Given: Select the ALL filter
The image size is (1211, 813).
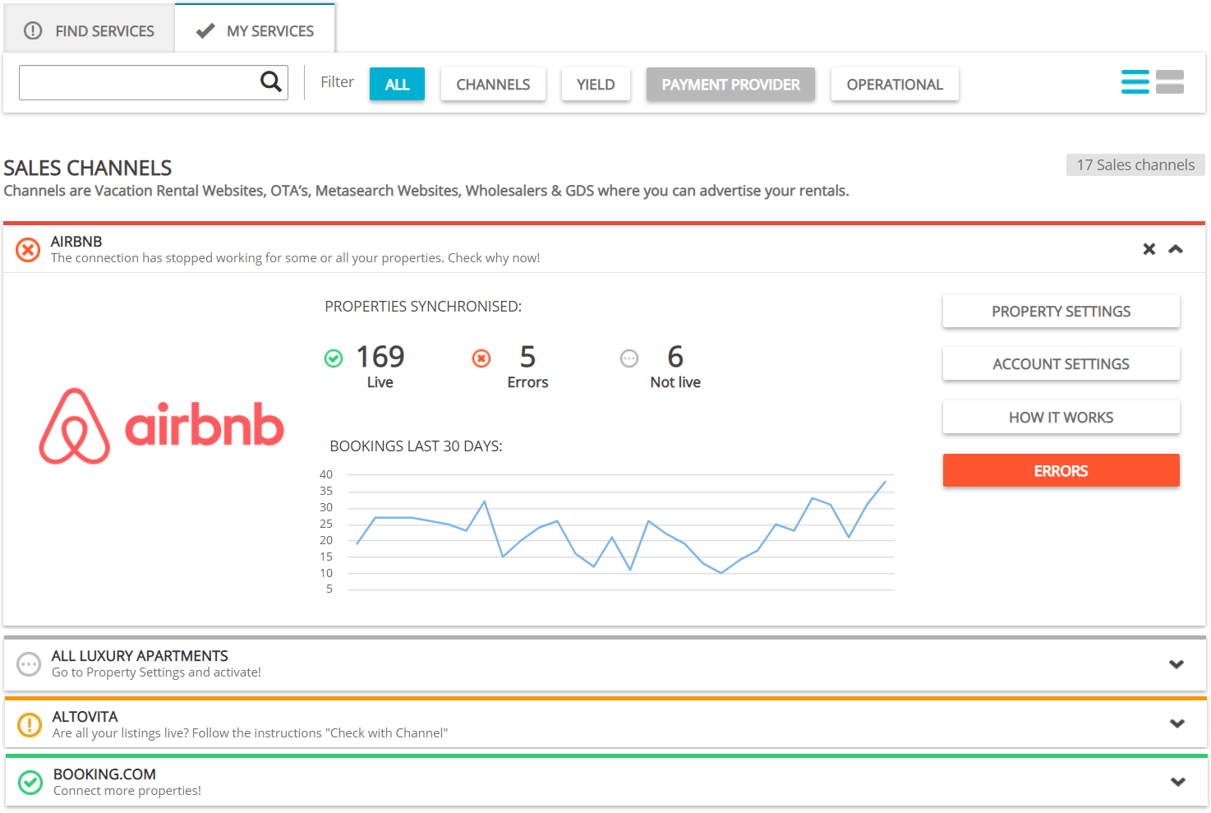Looking at the screenshot, I should pyautogui.click(x=397, y=84).
